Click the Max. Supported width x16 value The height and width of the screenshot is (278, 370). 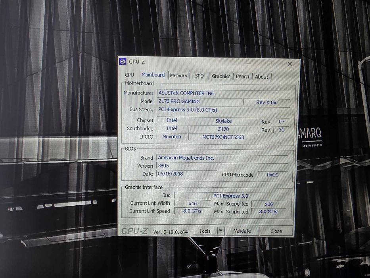(x=269, y=204)
